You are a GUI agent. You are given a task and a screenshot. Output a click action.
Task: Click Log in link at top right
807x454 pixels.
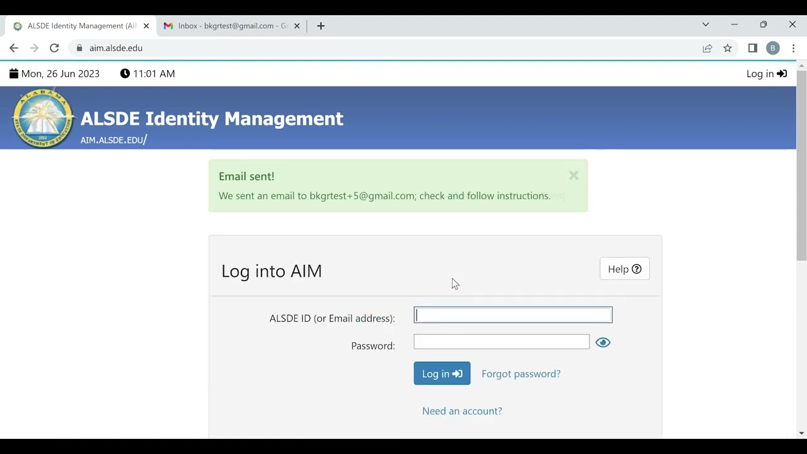coord(767,74)
